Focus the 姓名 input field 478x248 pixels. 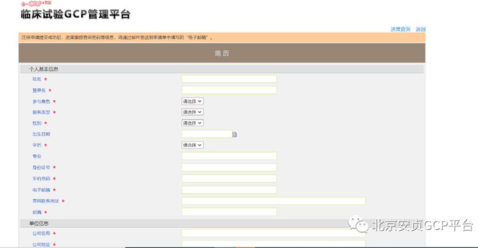point(229,79)
